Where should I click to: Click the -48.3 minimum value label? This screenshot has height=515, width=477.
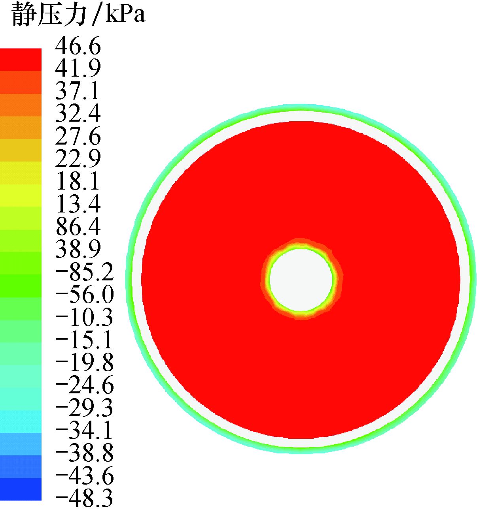click(x=84, y=498)
